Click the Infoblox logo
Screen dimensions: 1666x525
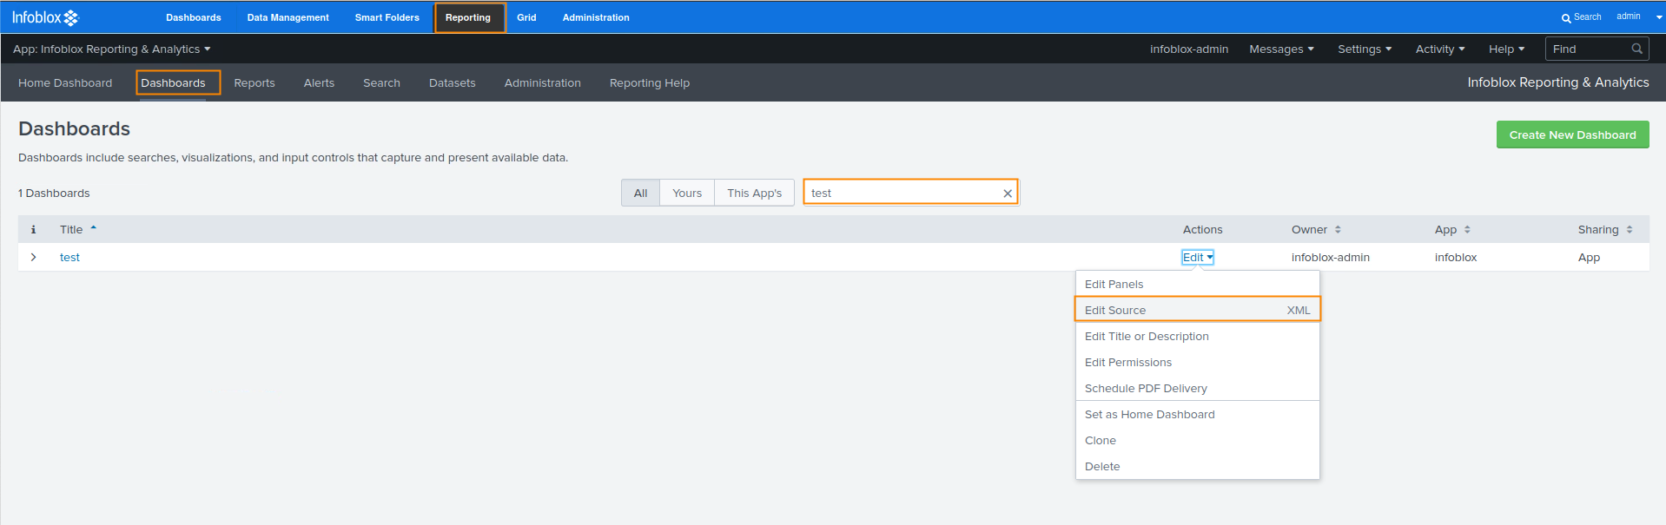pos(45,17)
